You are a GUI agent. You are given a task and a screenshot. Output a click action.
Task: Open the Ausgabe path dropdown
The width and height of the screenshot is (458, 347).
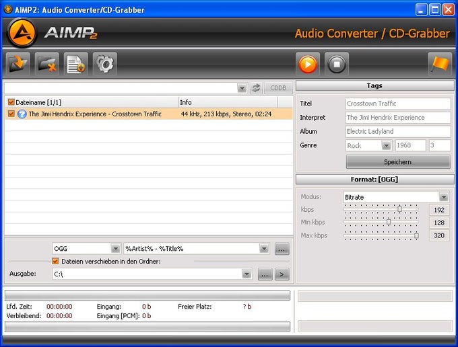(x=247, y=274)
